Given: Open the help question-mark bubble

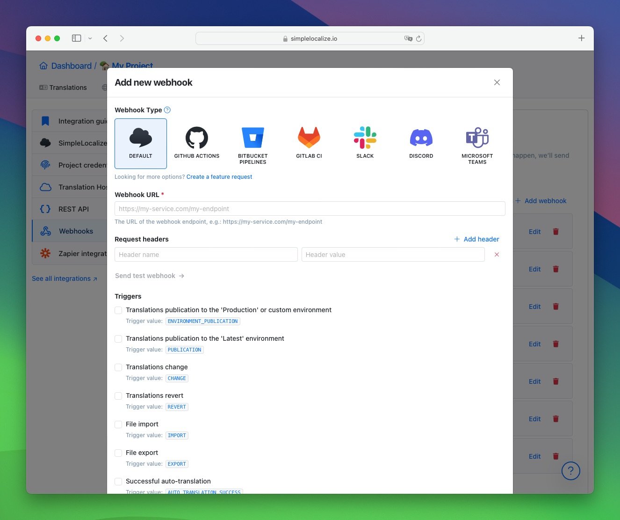Looking at the screenshot, I should coord(570,470).
